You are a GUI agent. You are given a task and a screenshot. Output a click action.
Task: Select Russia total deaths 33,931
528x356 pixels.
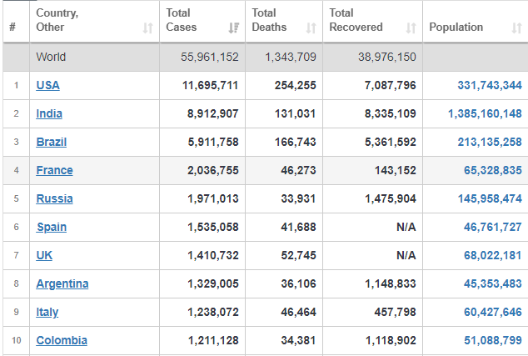point(298,198)
